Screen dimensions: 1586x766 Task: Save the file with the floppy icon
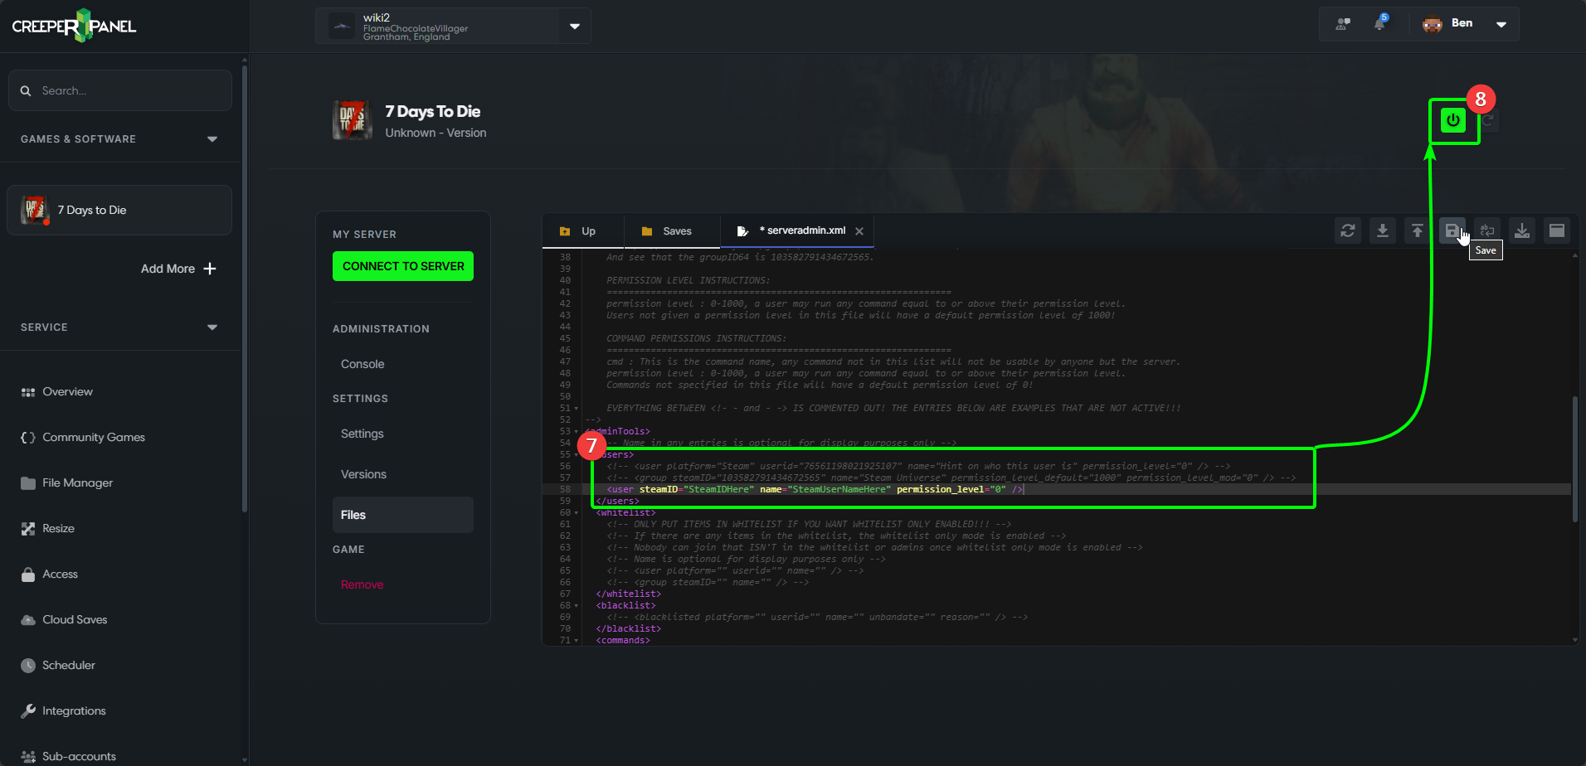click(x=1452, y=230)
